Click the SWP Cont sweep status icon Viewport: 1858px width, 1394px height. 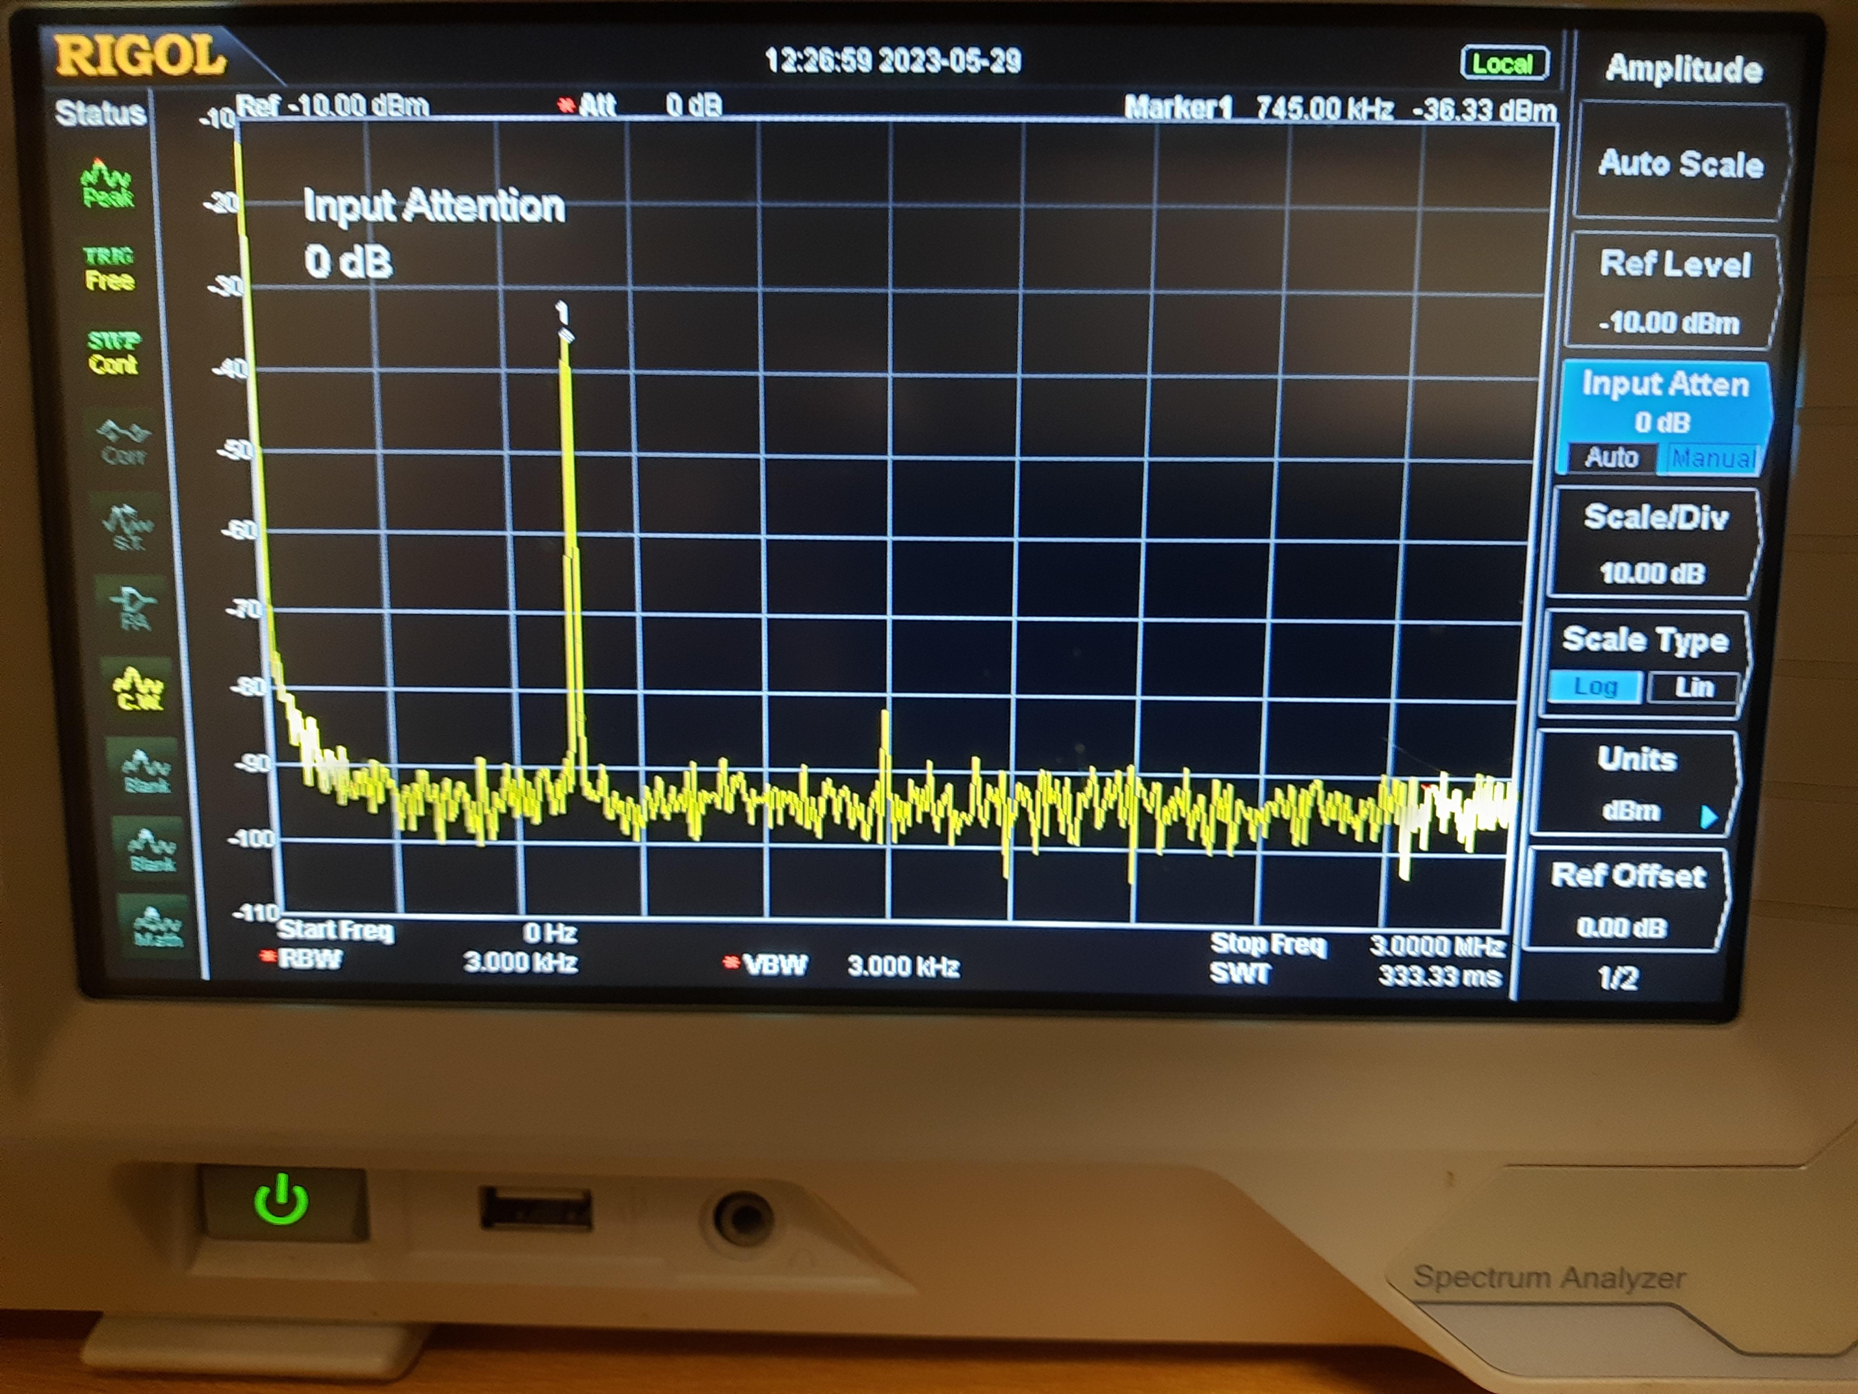[x=113, y=353]
